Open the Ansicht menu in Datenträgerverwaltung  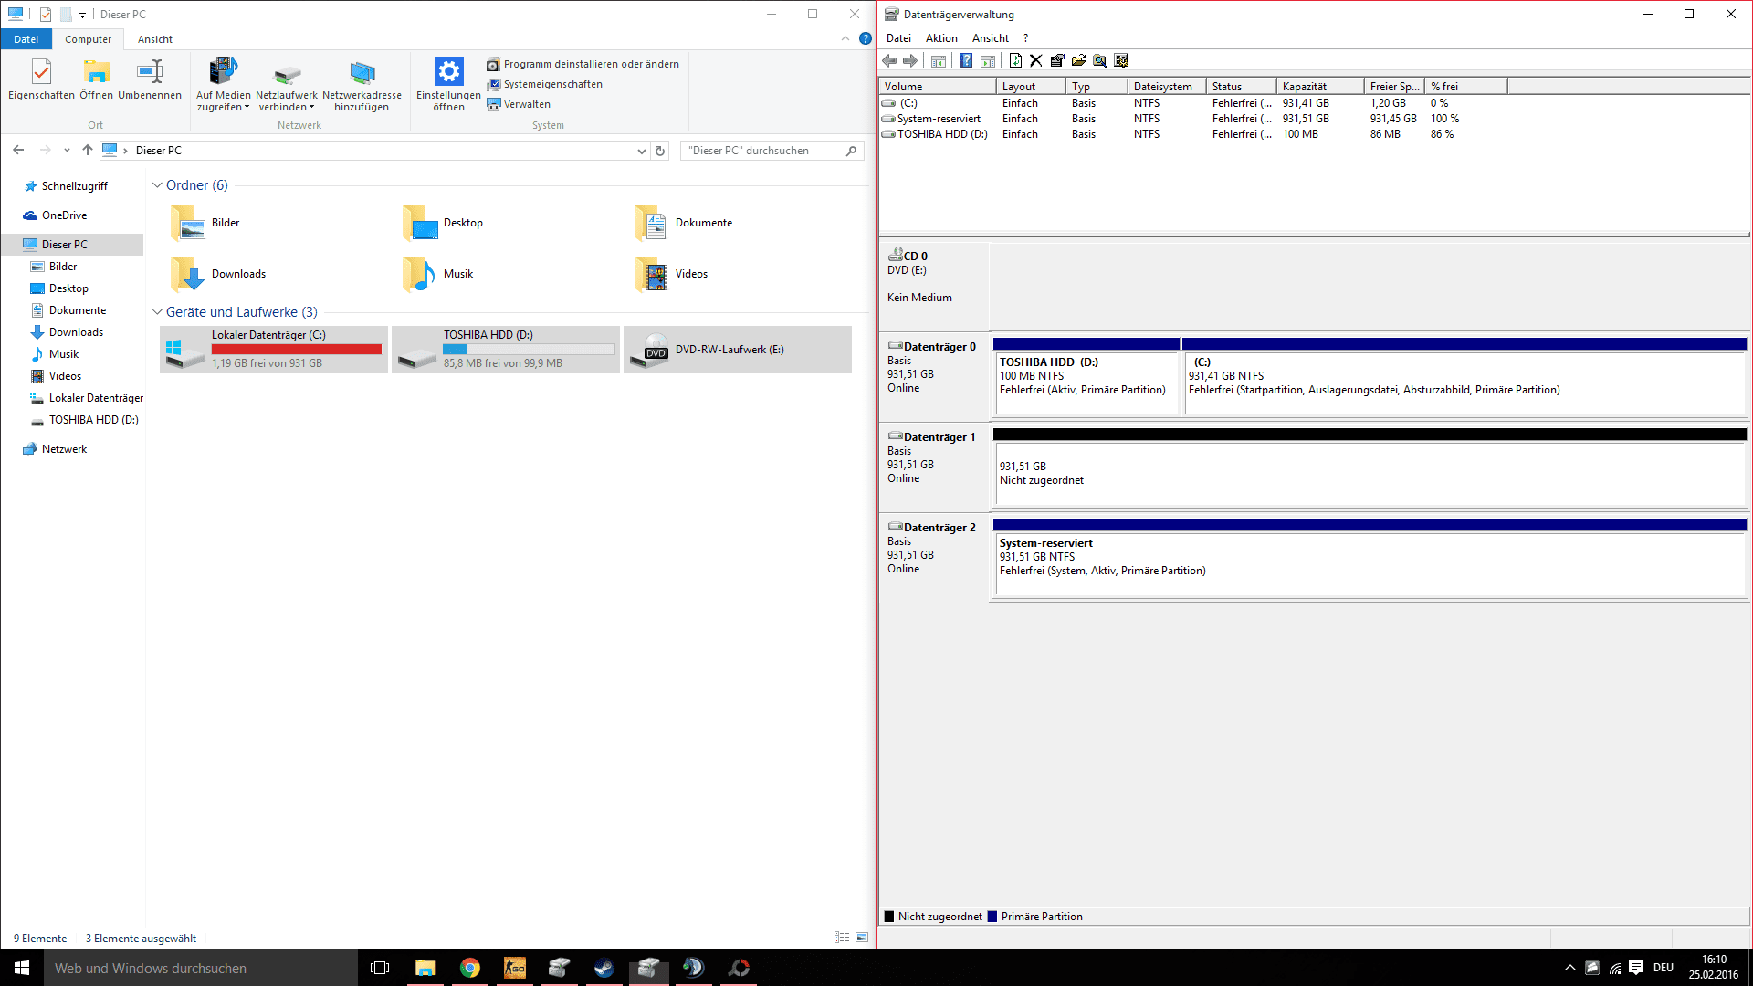pyautogui.click(x=991, y=38)
